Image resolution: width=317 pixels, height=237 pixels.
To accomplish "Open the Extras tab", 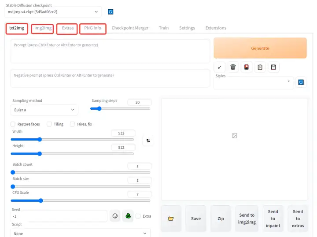I will click(67, 28).
